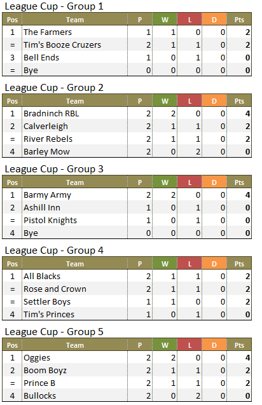Screen dimensions: 262x405
Task: Click the green W header in Group 1
Action: [x=165, y=20]
